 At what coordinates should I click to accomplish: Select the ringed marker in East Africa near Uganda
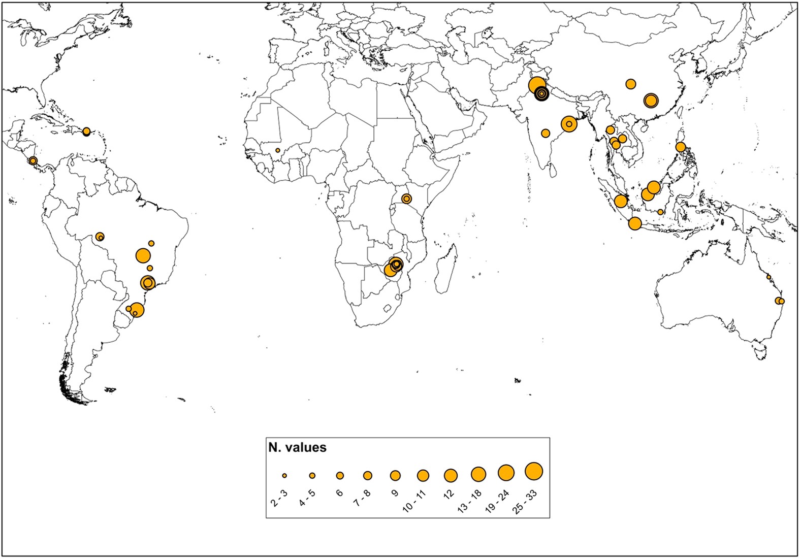pos(406,199)
